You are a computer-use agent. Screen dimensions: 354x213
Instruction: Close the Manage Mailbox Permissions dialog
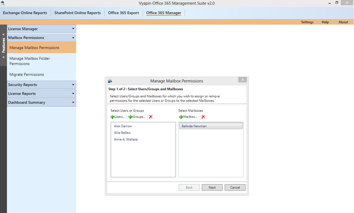[243, 80]
